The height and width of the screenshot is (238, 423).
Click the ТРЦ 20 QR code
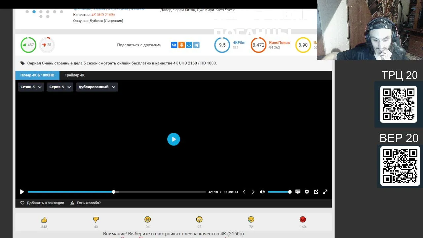click(x=399, y=104)
